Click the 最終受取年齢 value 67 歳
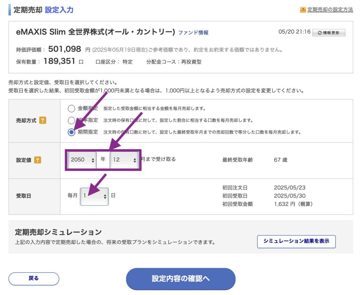The width and height of the screenshot is (360, 295). click(x=281, y=160)
